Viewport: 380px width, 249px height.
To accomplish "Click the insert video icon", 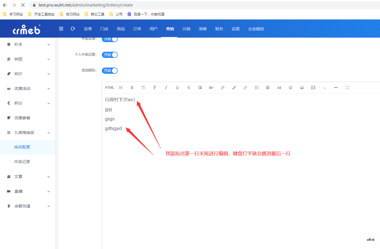I will [x=313, y=88].
